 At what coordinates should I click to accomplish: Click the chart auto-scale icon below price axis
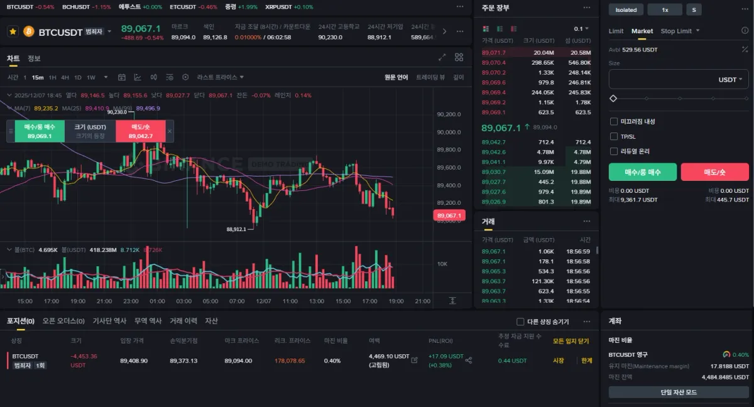point(452,301)
